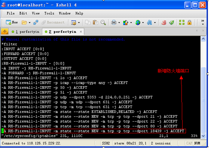209x148 pixels.
Task: Close the 2 perfectyin tab
Action: tap(81, 32)
